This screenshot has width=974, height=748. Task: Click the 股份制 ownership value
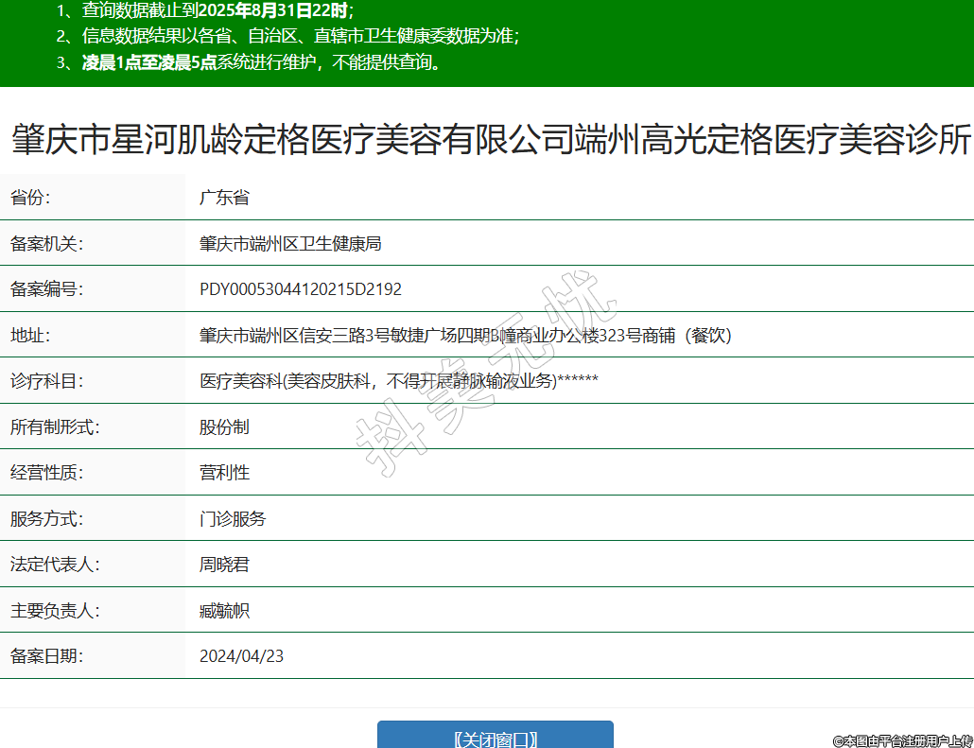click(x=224, y=427)
